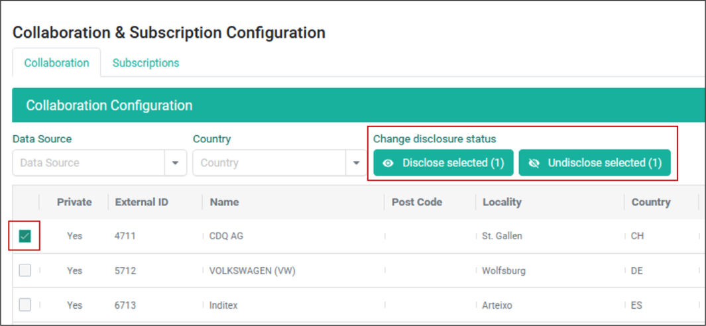Click Undisclose selected (1) button

595,163
